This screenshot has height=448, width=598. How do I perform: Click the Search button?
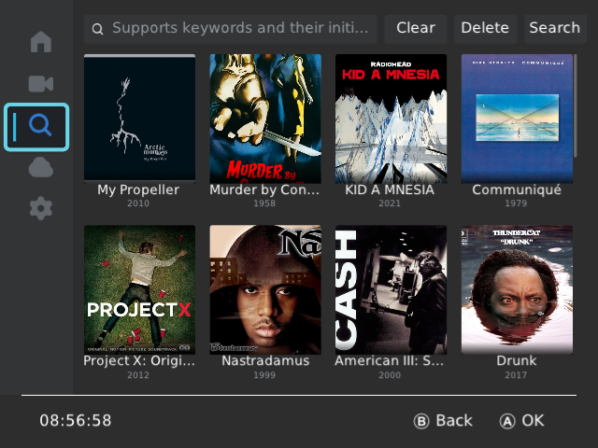[555, 29]
